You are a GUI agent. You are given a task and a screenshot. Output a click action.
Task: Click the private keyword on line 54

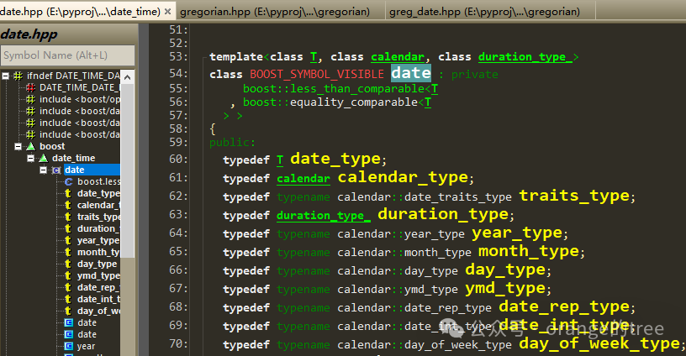(474, 75)
